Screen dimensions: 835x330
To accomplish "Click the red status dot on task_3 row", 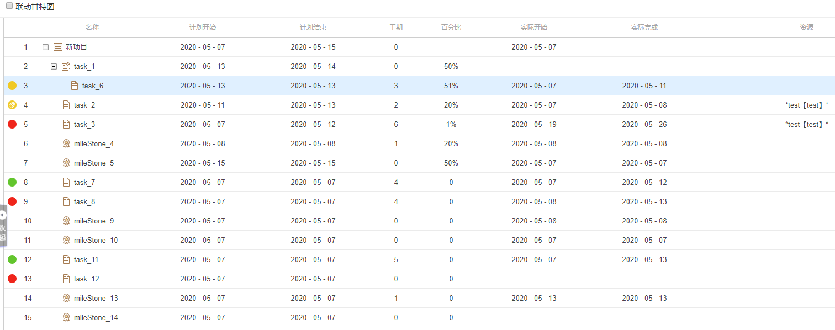I will pyautogui.click(x=12, y=124).
